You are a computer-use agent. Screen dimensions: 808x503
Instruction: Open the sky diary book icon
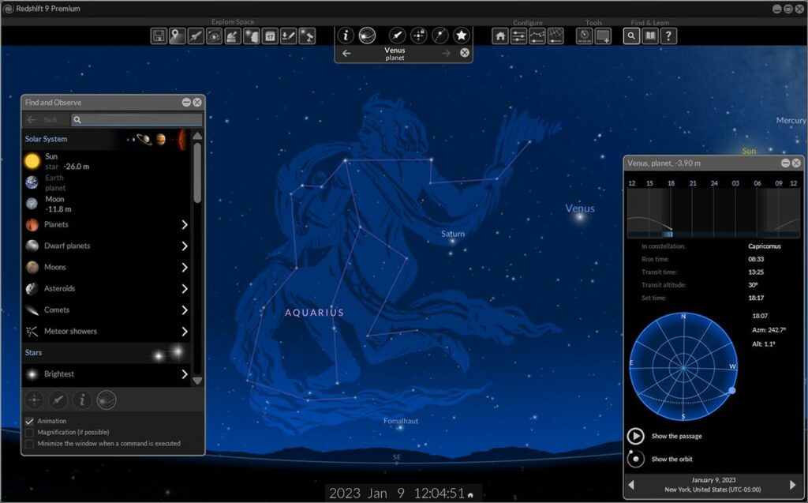(x=648, y=36)
